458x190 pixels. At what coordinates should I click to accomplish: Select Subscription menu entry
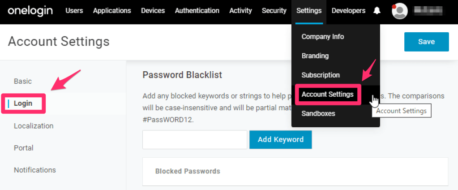pyautogui.click(x=321, y=75)
